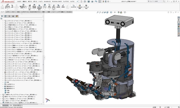Open the view settings monitor dropdown arrow
This screenshot has height=108, width=180.
coord(126,13)
